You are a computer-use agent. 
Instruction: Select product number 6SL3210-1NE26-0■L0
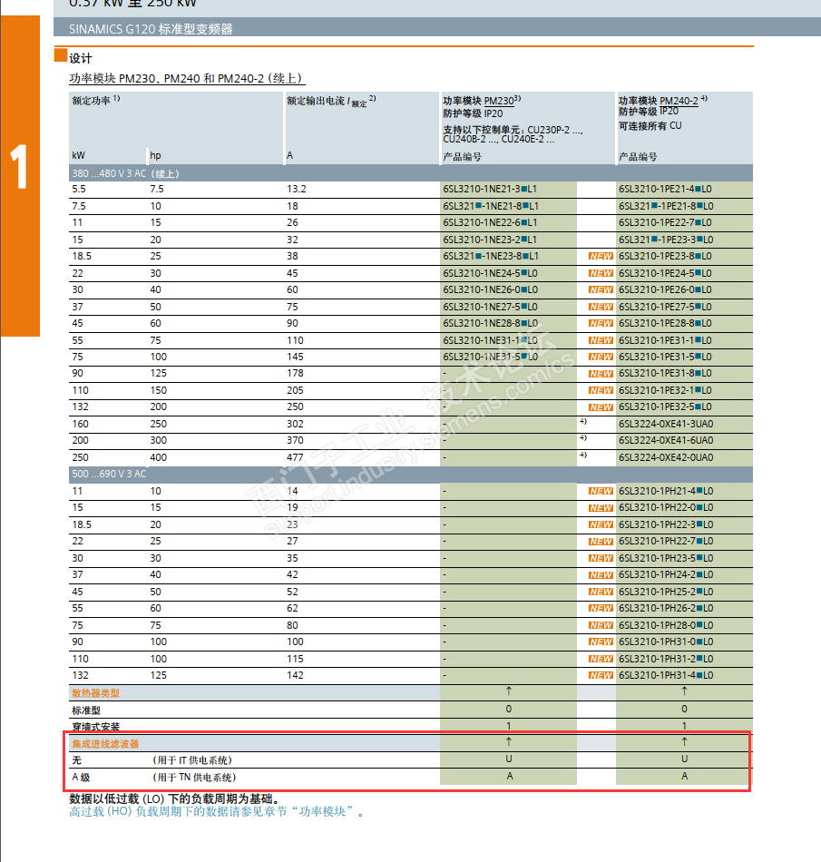(x=490, y=289)
